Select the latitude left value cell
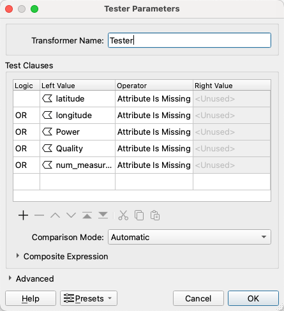This screenshot has width=284, height=311. pos(77,98)
